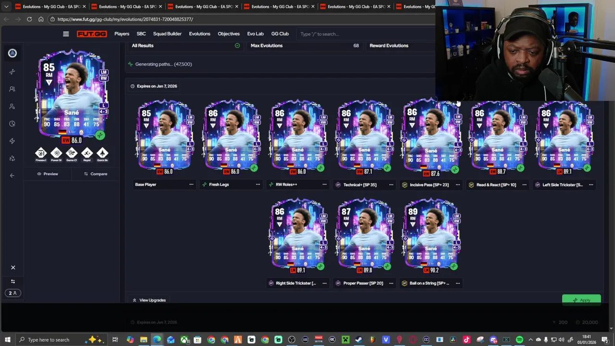Click the evolutions arrows icon in left sidebar
The image size is (615, 346).
click(12, 72)
